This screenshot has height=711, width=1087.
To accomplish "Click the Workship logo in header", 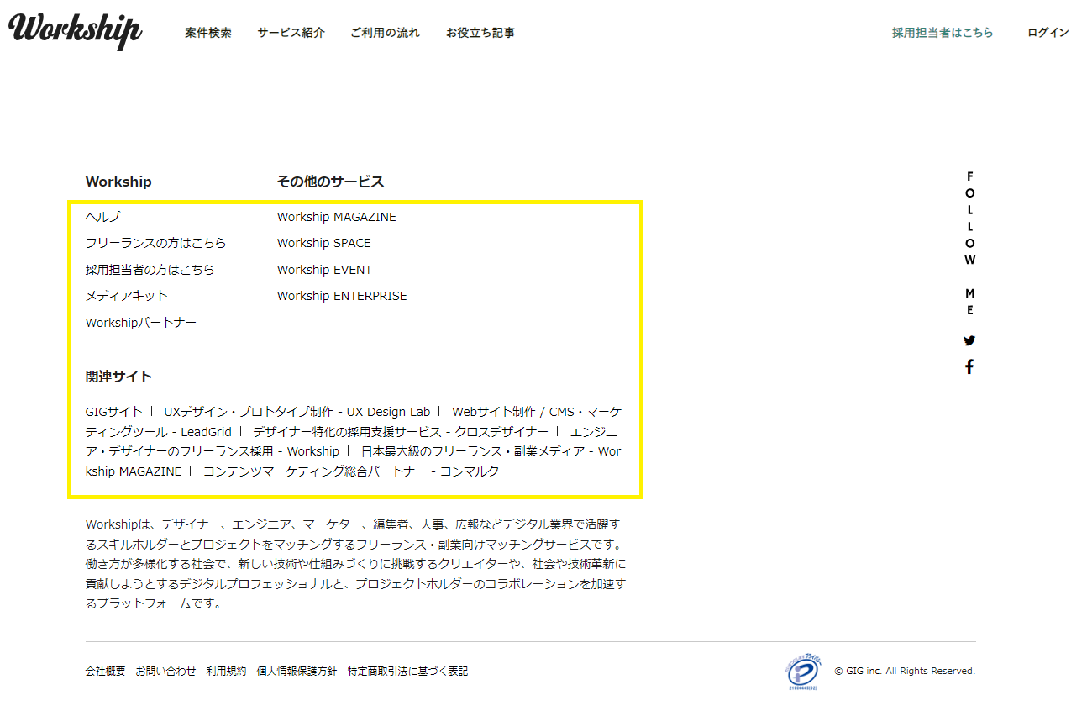I will click(75, 30).
